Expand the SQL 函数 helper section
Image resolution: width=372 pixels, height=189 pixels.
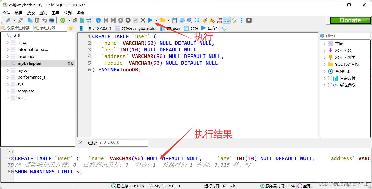click(x=325, y=51)
